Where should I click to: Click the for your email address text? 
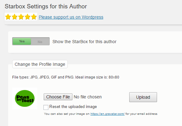pos(141,114)
